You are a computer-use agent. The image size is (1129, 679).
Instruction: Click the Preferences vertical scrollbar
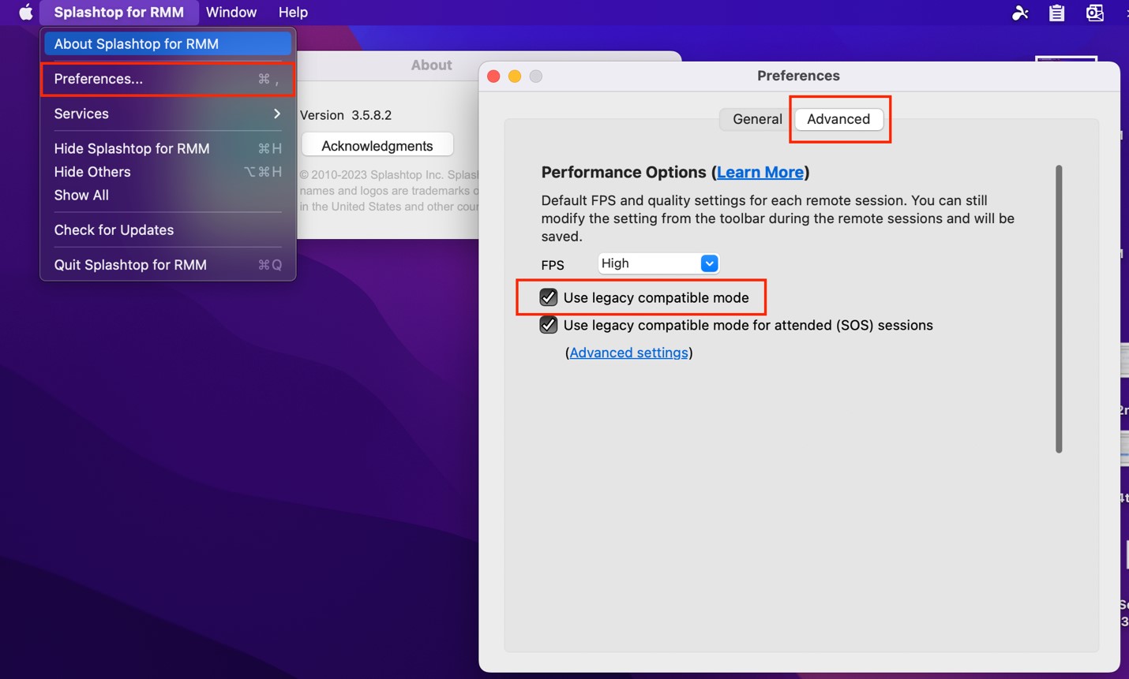coord(1059,309)
